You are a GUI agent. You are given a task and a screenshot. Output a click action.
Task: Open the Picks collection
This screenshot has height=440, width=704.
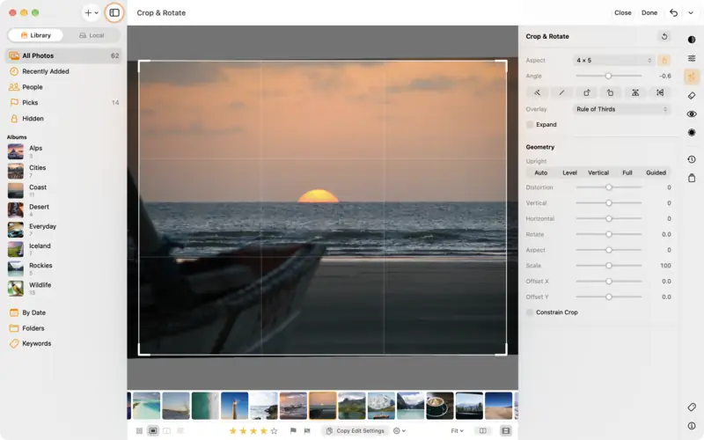[63, 103]
